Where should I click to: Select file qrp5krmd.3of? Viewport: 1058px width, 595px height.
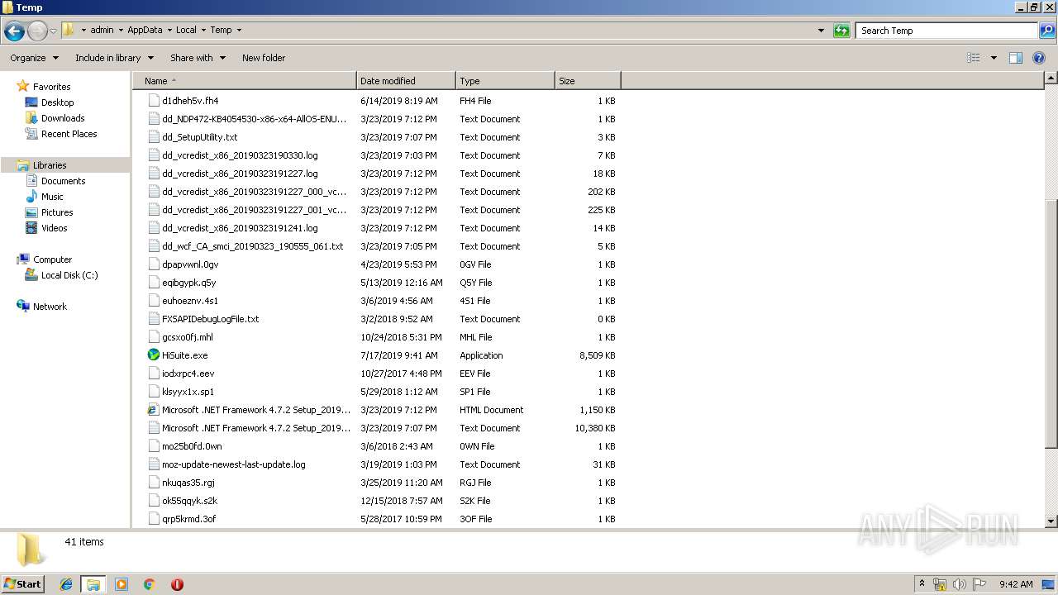[189, 519]
